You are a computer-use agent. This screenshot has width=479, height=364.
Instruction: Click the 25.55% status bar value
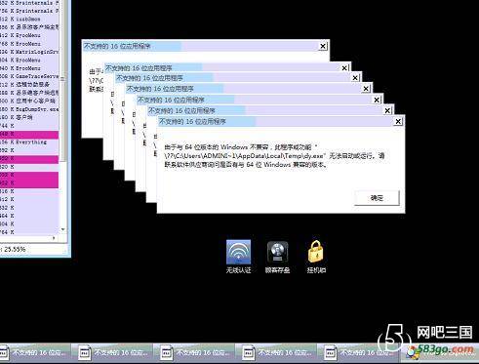tap(15, 250)
